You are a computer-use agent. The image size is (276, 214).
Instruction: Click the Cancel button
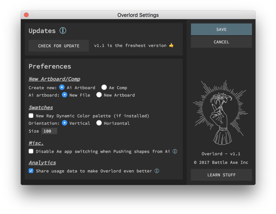click(221, 42)
